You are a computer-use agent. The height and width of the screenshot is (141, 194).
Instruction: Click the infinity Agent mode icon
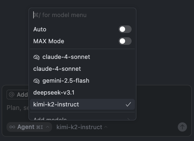(x=12, y=127)
